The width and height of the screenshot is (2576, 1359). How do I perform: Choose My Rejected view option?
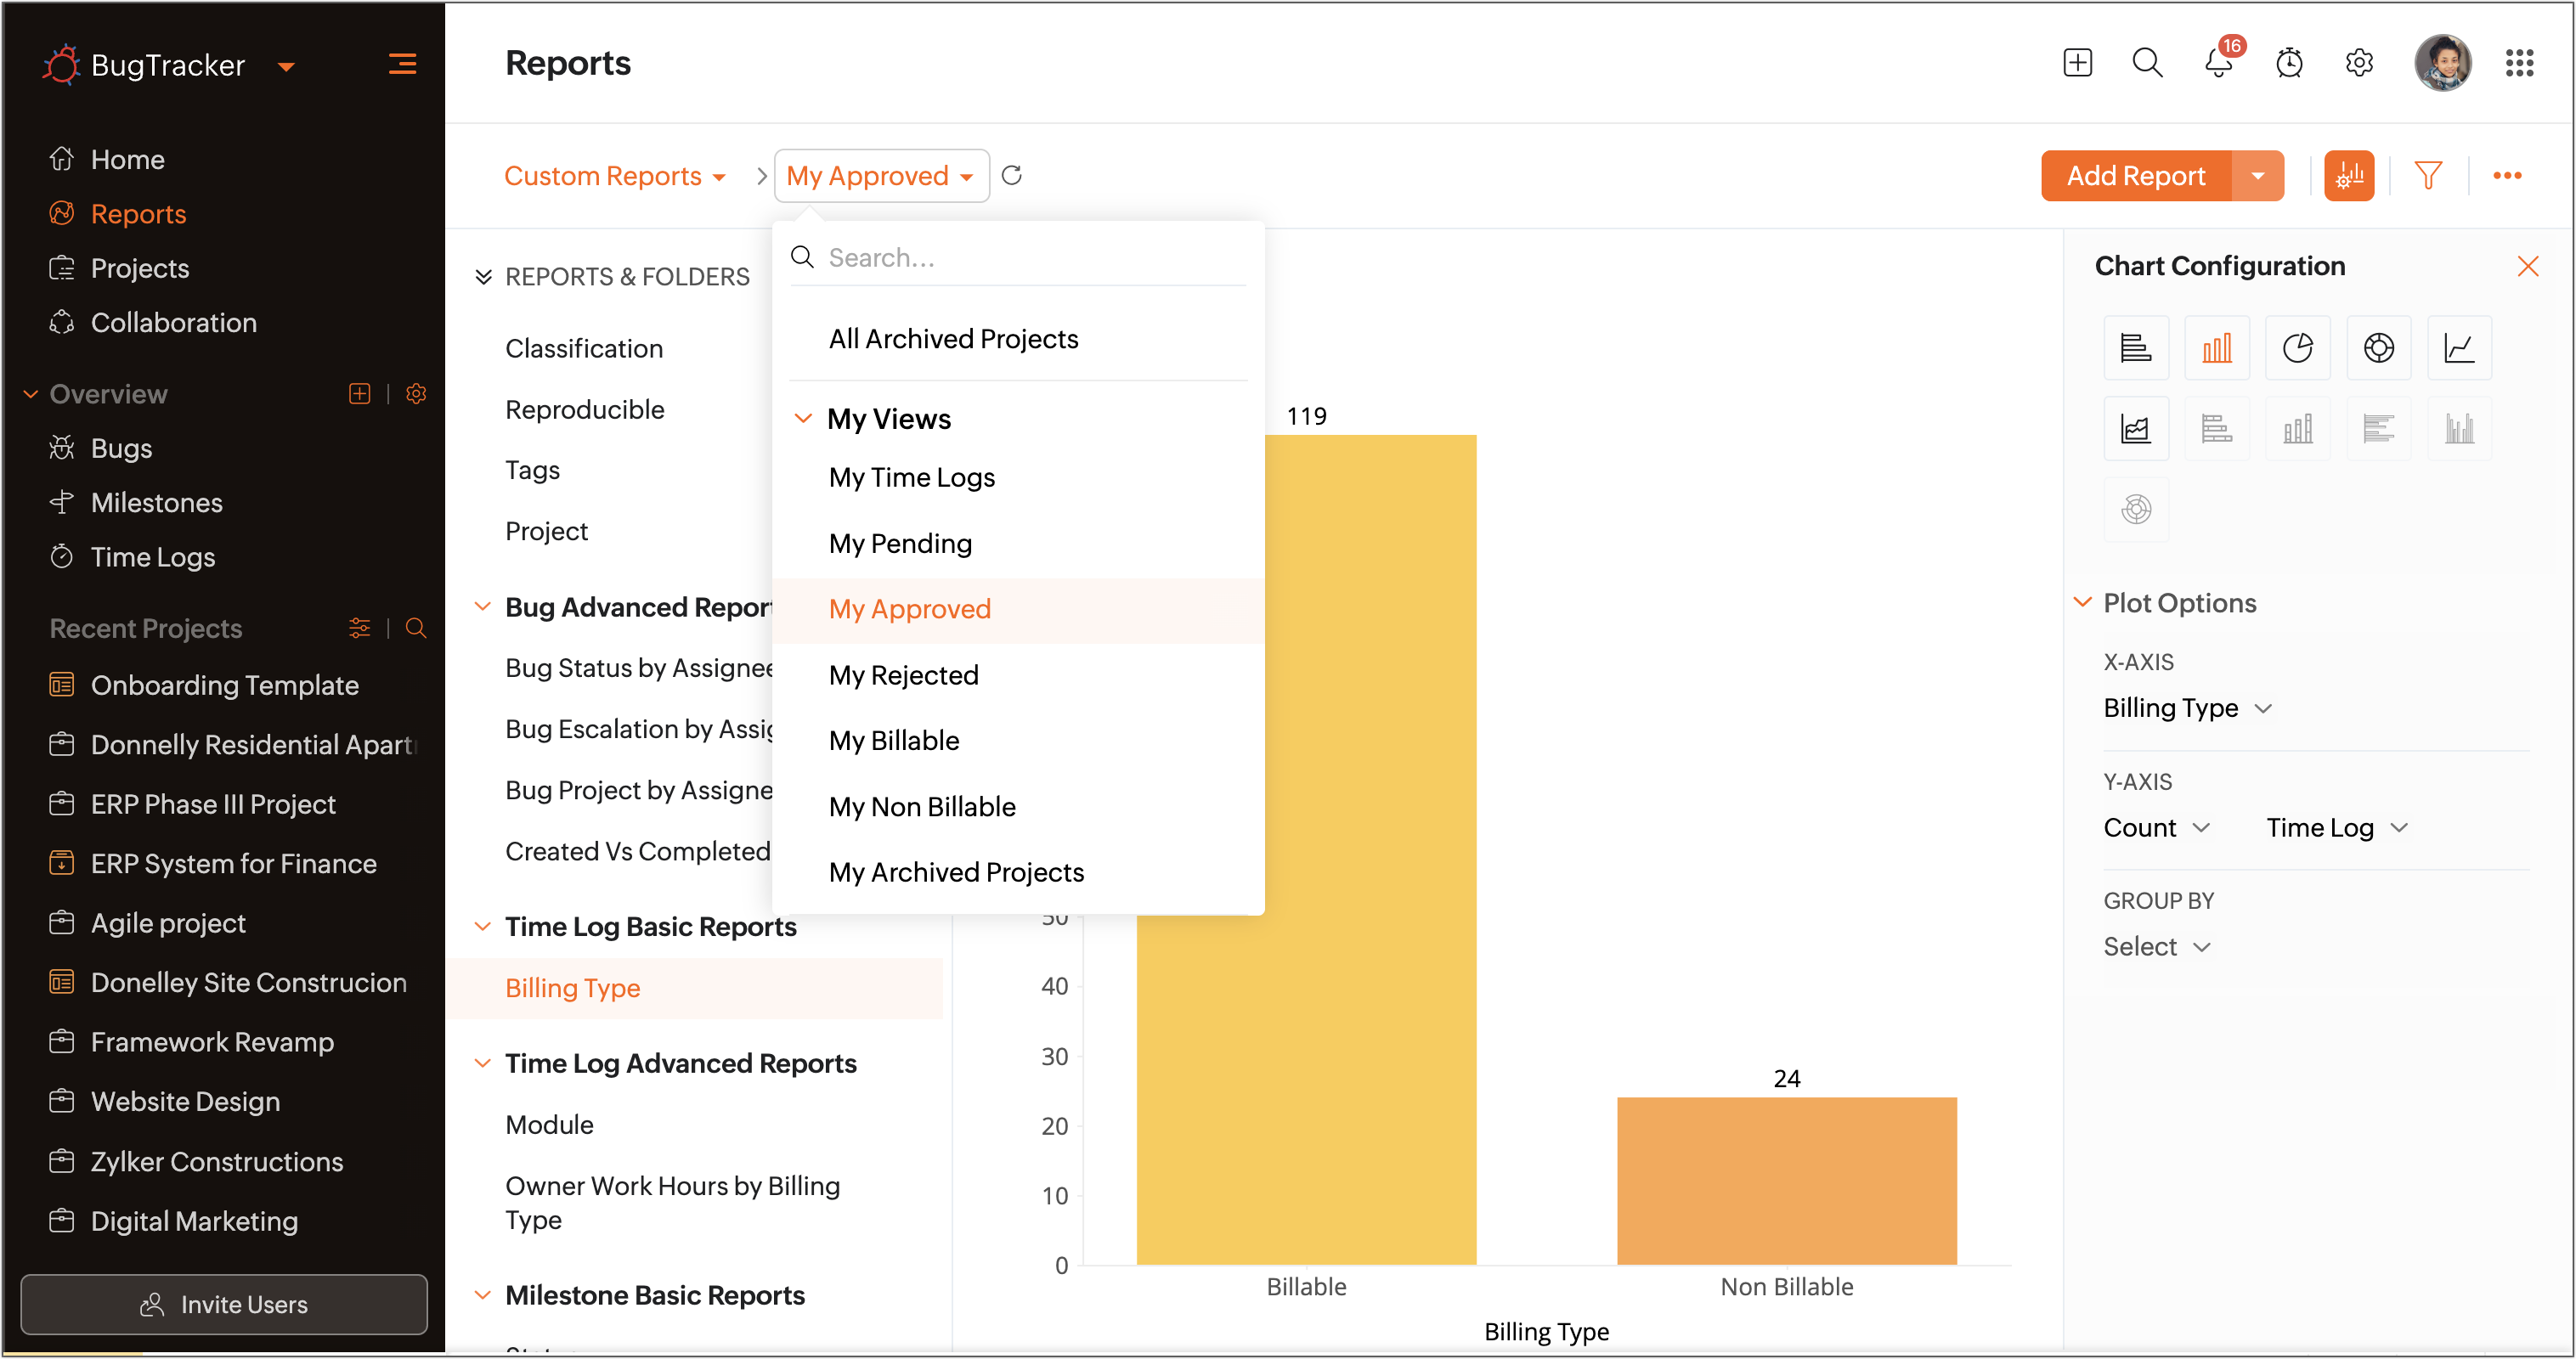click(x=903, y=675)
